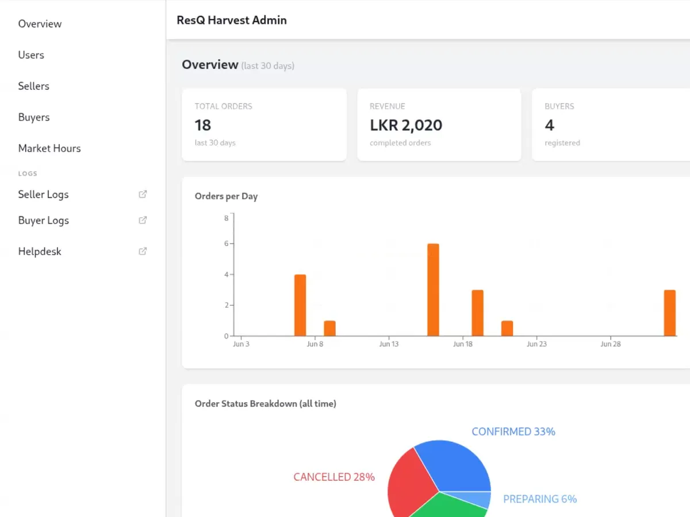This screenshot has width=690, height=517.
Task: Click the Jun 18 axis label
Action: click(463, 344)
